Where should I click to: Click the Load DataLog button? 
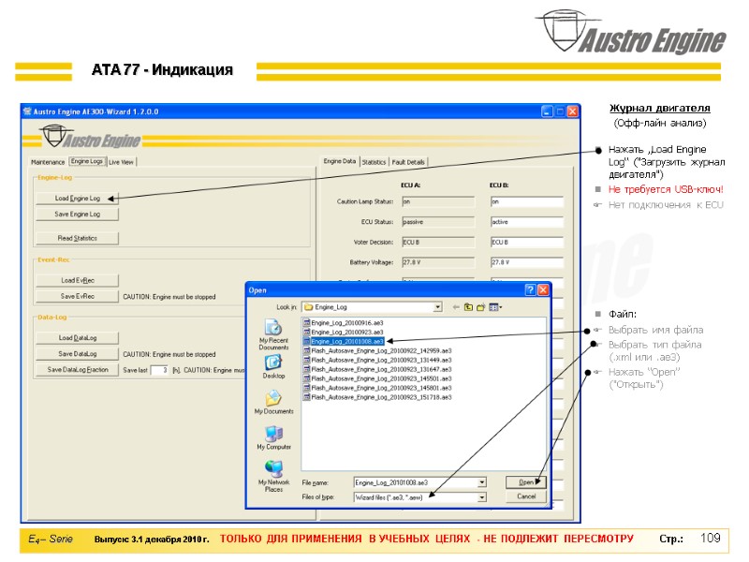click(x=78, y=338)
